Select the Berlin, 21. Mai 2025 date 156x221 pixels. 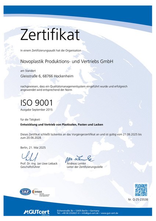(33, 148)
